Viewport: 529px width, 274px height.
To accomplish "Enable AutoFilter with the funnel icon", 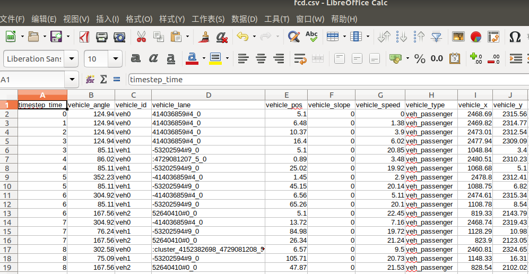I will tap(437, 37).
